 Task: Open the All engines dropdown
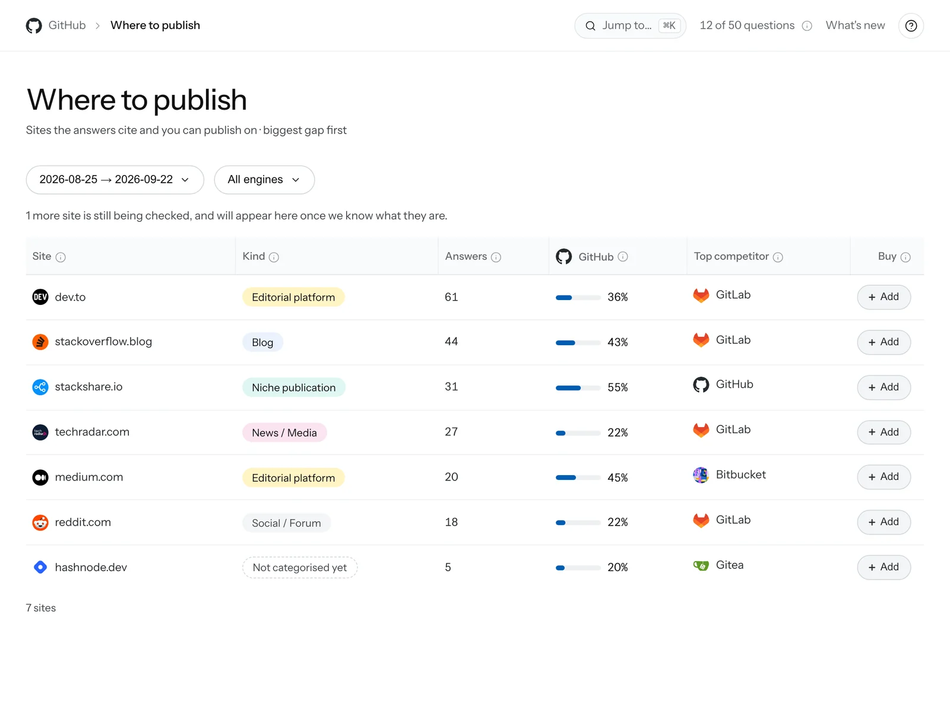click(x=264, y=180)
